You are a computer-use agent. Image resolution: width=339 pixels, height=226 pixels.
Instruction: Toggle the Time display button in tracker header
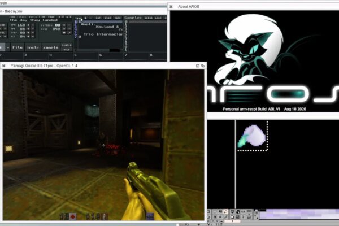(41, 17)
